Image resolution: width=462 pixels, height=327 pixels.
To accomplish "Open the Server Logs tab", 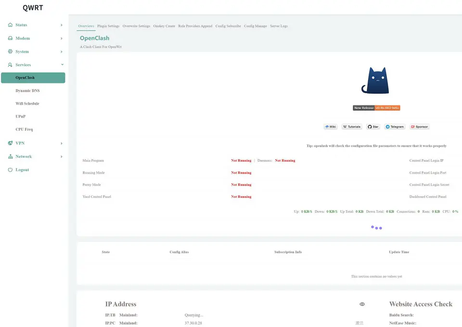I will click(279, 26).
